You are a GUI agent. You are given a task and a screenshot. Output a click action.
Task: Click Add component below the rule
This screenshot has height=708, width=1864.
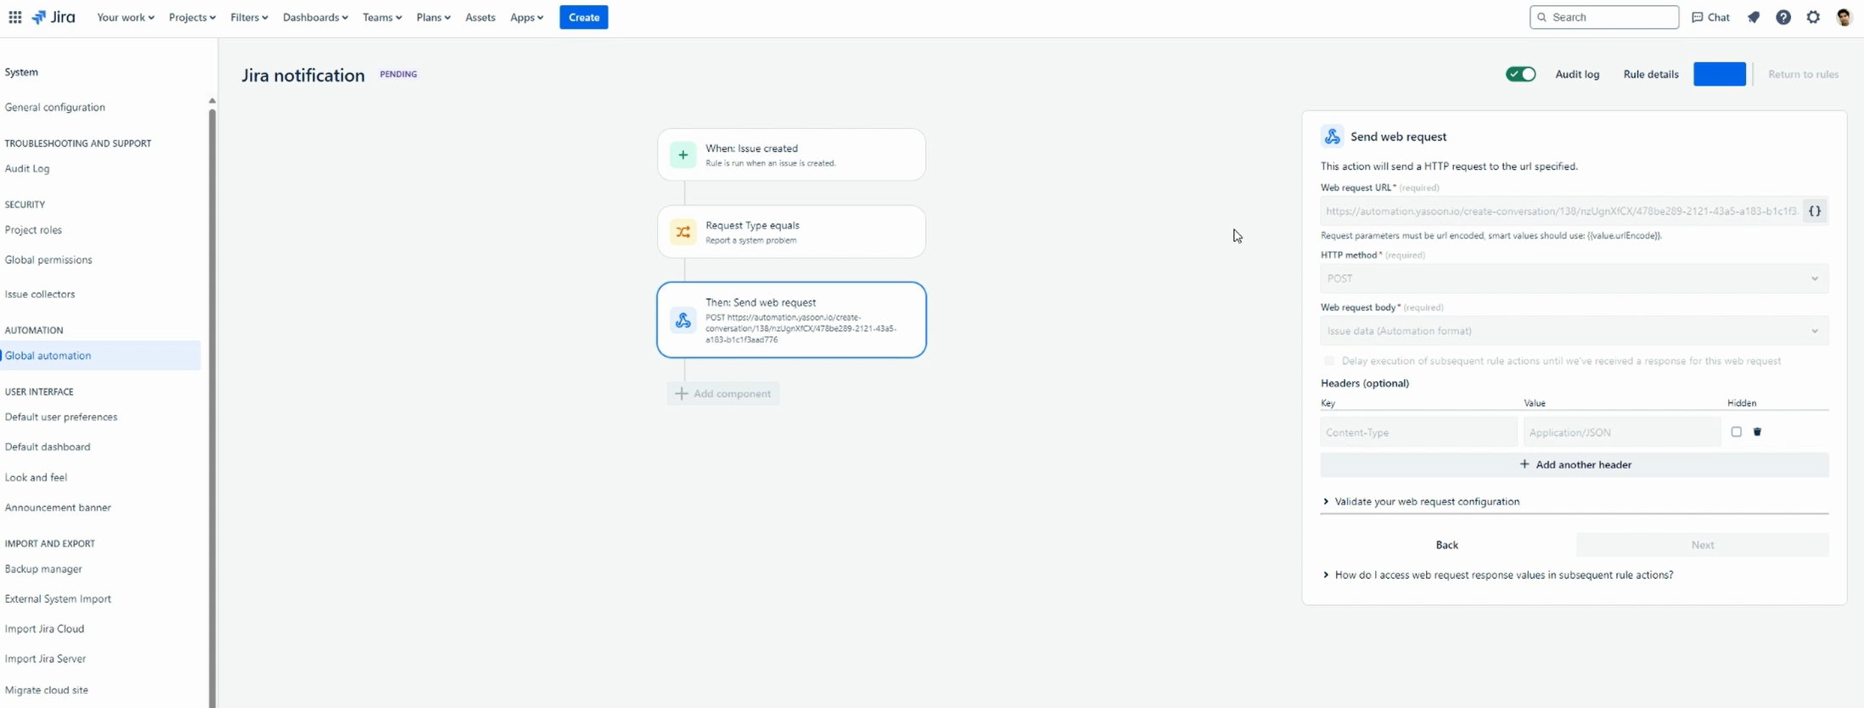pyautogui.click(x=723, y=394)
